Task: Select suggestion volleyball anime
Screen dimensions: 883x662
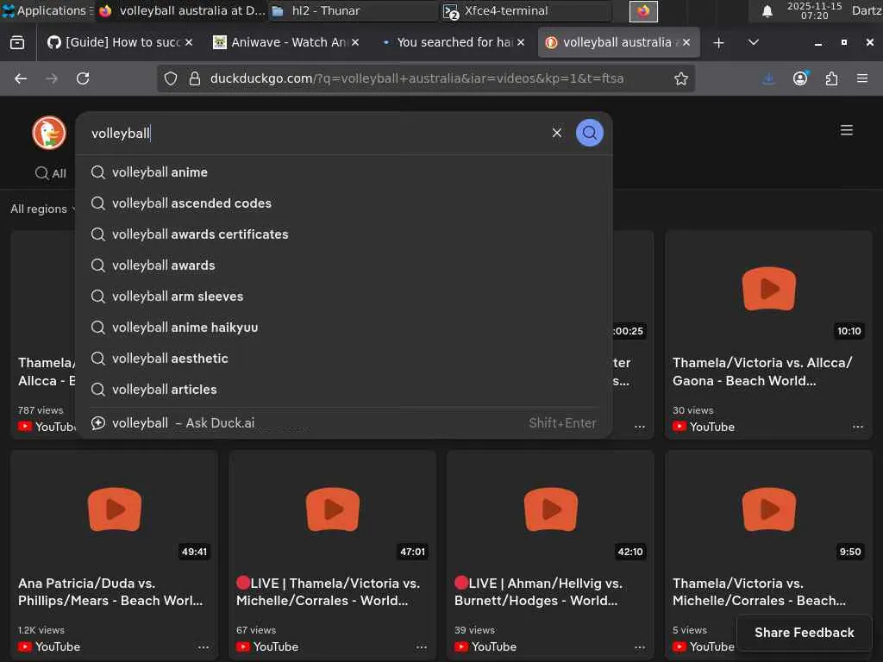Action: click(x=343, y=172)
